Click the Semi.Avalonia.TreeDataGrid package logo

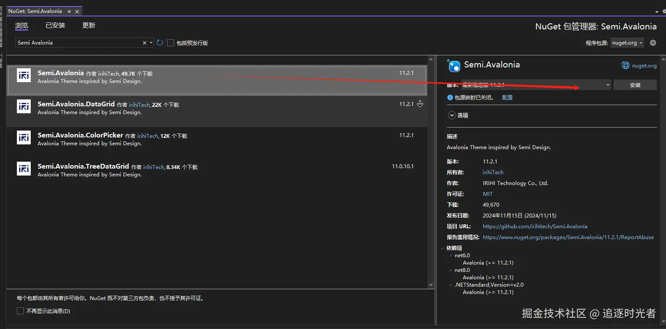tap(24, 169)
